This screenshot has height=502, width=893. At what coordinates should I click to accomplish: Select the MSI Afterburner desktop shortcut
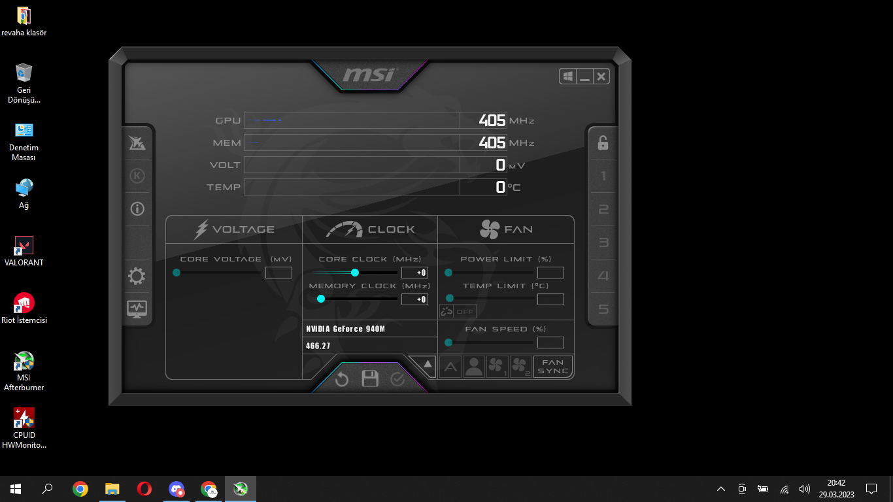pyautogui.click(x=24, y=371)
